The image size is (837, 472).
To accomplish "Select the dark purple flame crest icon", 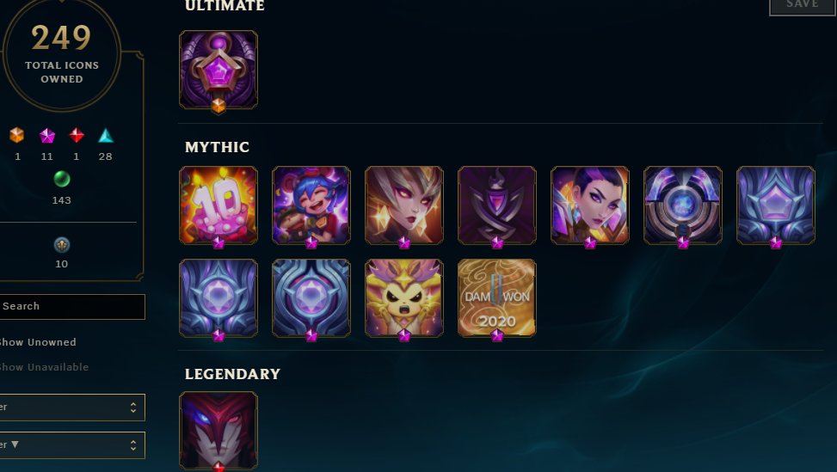I will click(497, 205).
